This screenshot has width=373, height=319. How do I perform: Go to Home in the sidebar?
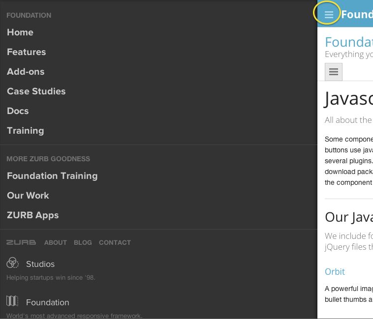tap(20, 32)
